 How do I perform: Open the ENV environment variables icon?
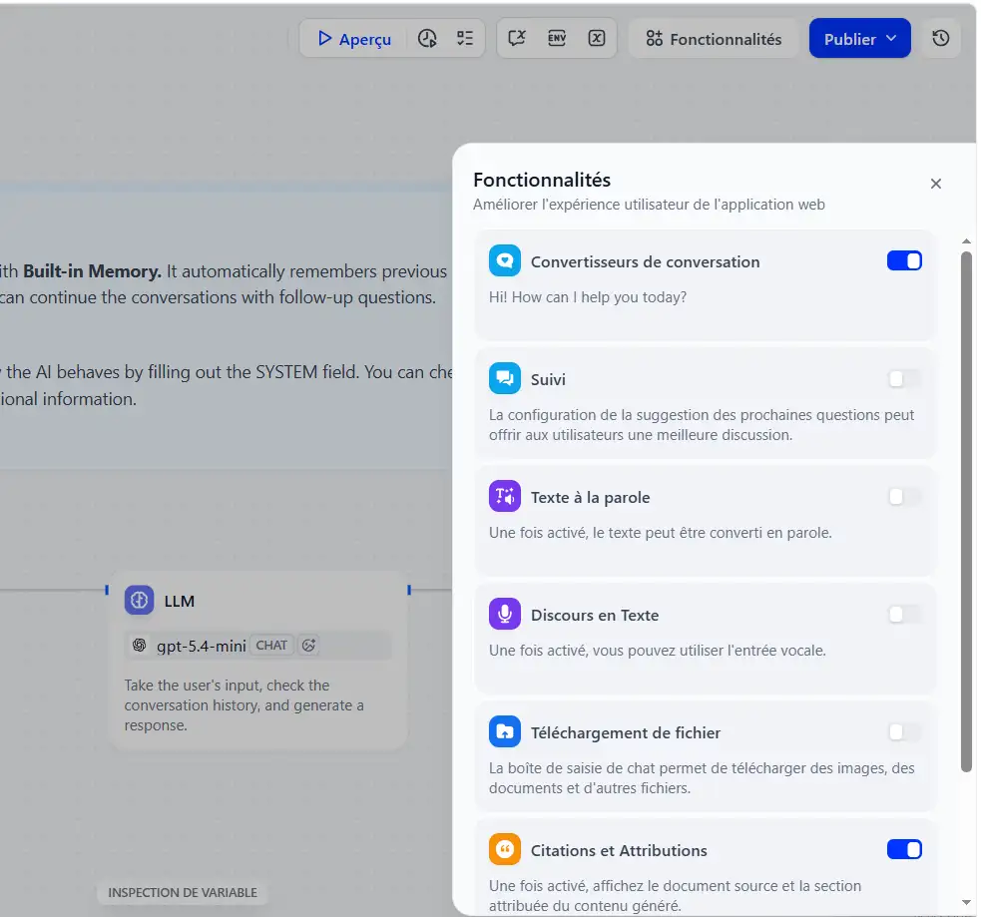click(x=557, y=39)
